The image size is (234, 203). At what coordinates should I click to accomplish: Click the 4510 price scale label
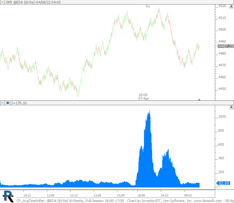click(222, 18)
